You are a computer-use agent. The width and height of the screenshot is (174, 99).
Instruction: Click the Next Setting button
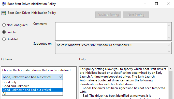(x=136, y=15)
